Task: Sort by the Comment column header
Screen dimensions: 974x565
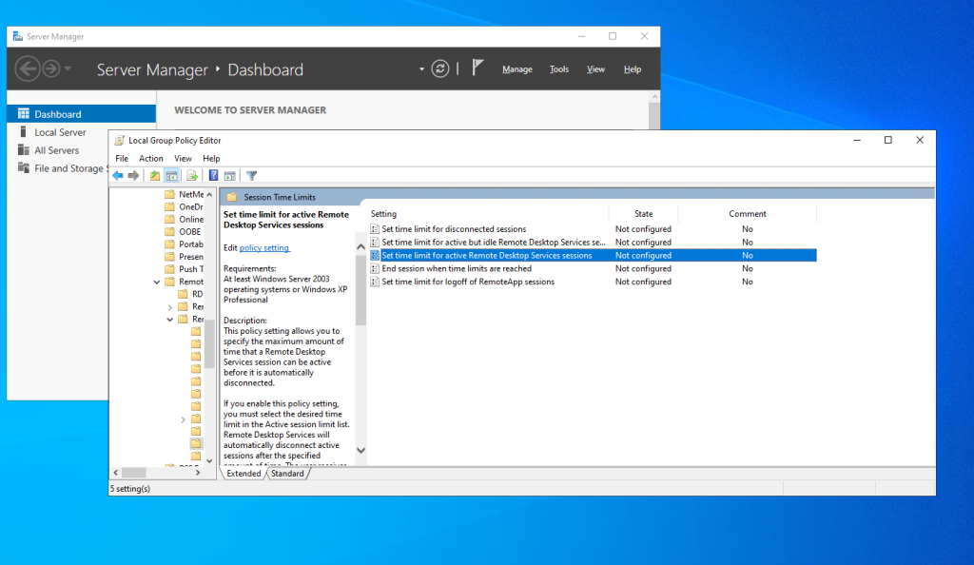Action: coord(747,214)
